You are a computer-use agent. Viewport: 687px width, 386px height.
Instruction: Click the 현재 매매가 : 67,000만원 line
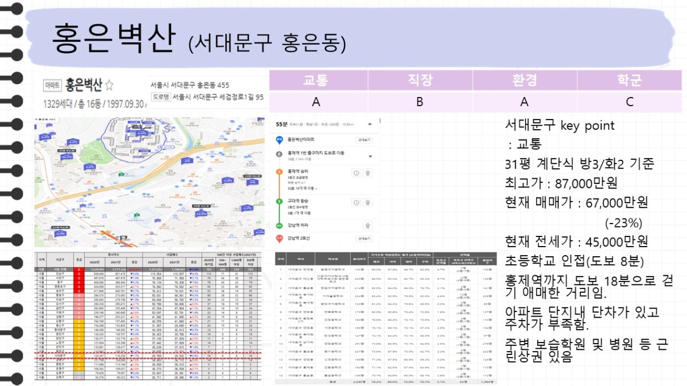[576, 202]
